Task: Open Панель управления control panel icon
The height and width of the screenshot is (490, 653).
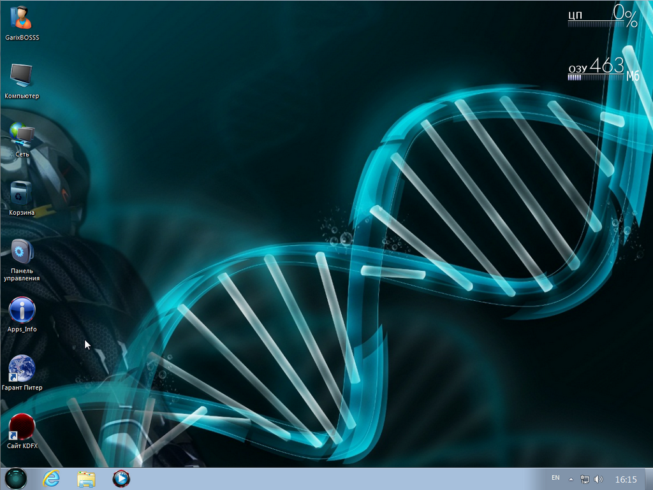Action: [x=22, y=261]
